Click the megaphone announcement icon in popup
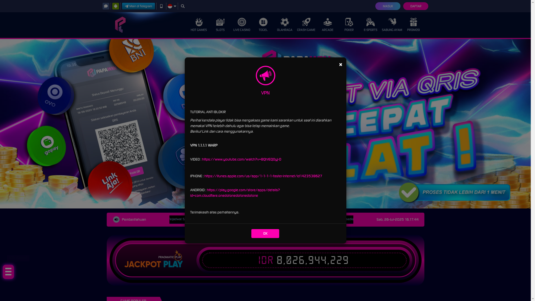Viewport: 535px width, 301px height. coord(265,76)
